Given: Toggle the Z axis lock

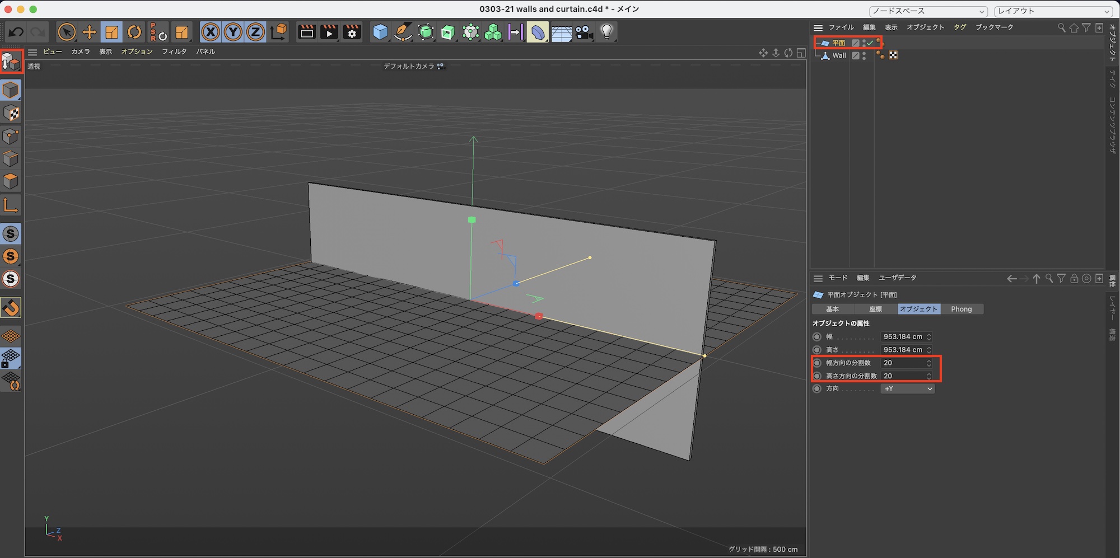Looking at the screenshot, I should click(x=255, y=32).
